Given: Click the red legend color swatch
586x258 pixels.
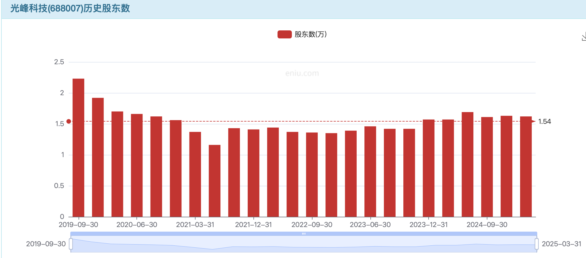Looking at the screenshot, I should tap(284, 34).
